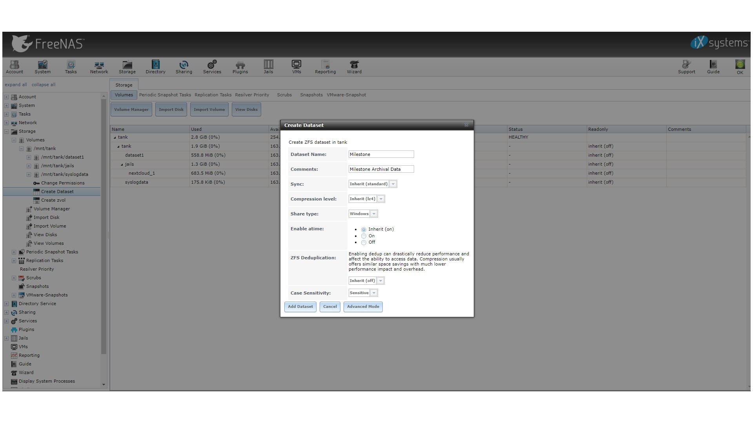
Task: Click Cancel in Create Dataset dialog
Action: tap(330, 307)
